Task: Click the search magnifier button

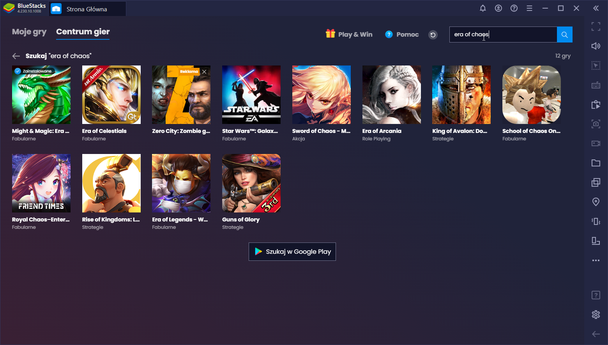Action: 564,34
